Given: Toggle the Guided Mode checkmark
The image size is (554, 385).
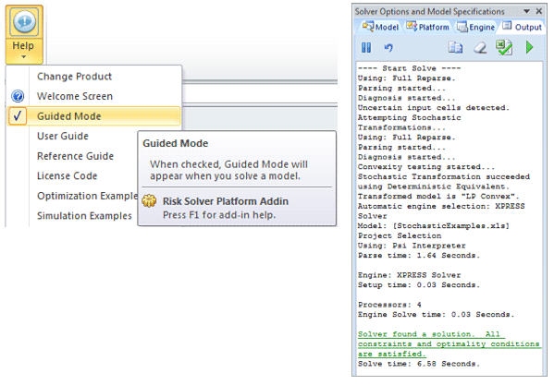Looking at the screenshot, I should [x=18, y=116].
